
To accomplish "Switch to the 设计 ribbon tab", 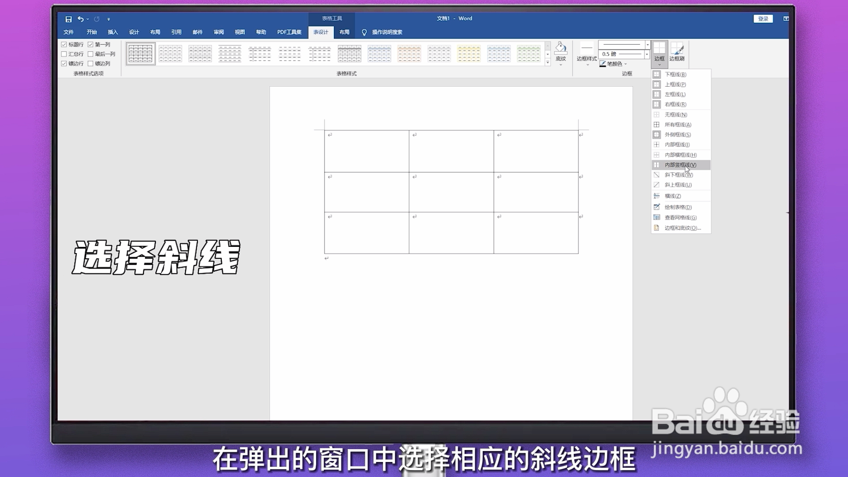I will pyautogui.click(x=134, y=32).
